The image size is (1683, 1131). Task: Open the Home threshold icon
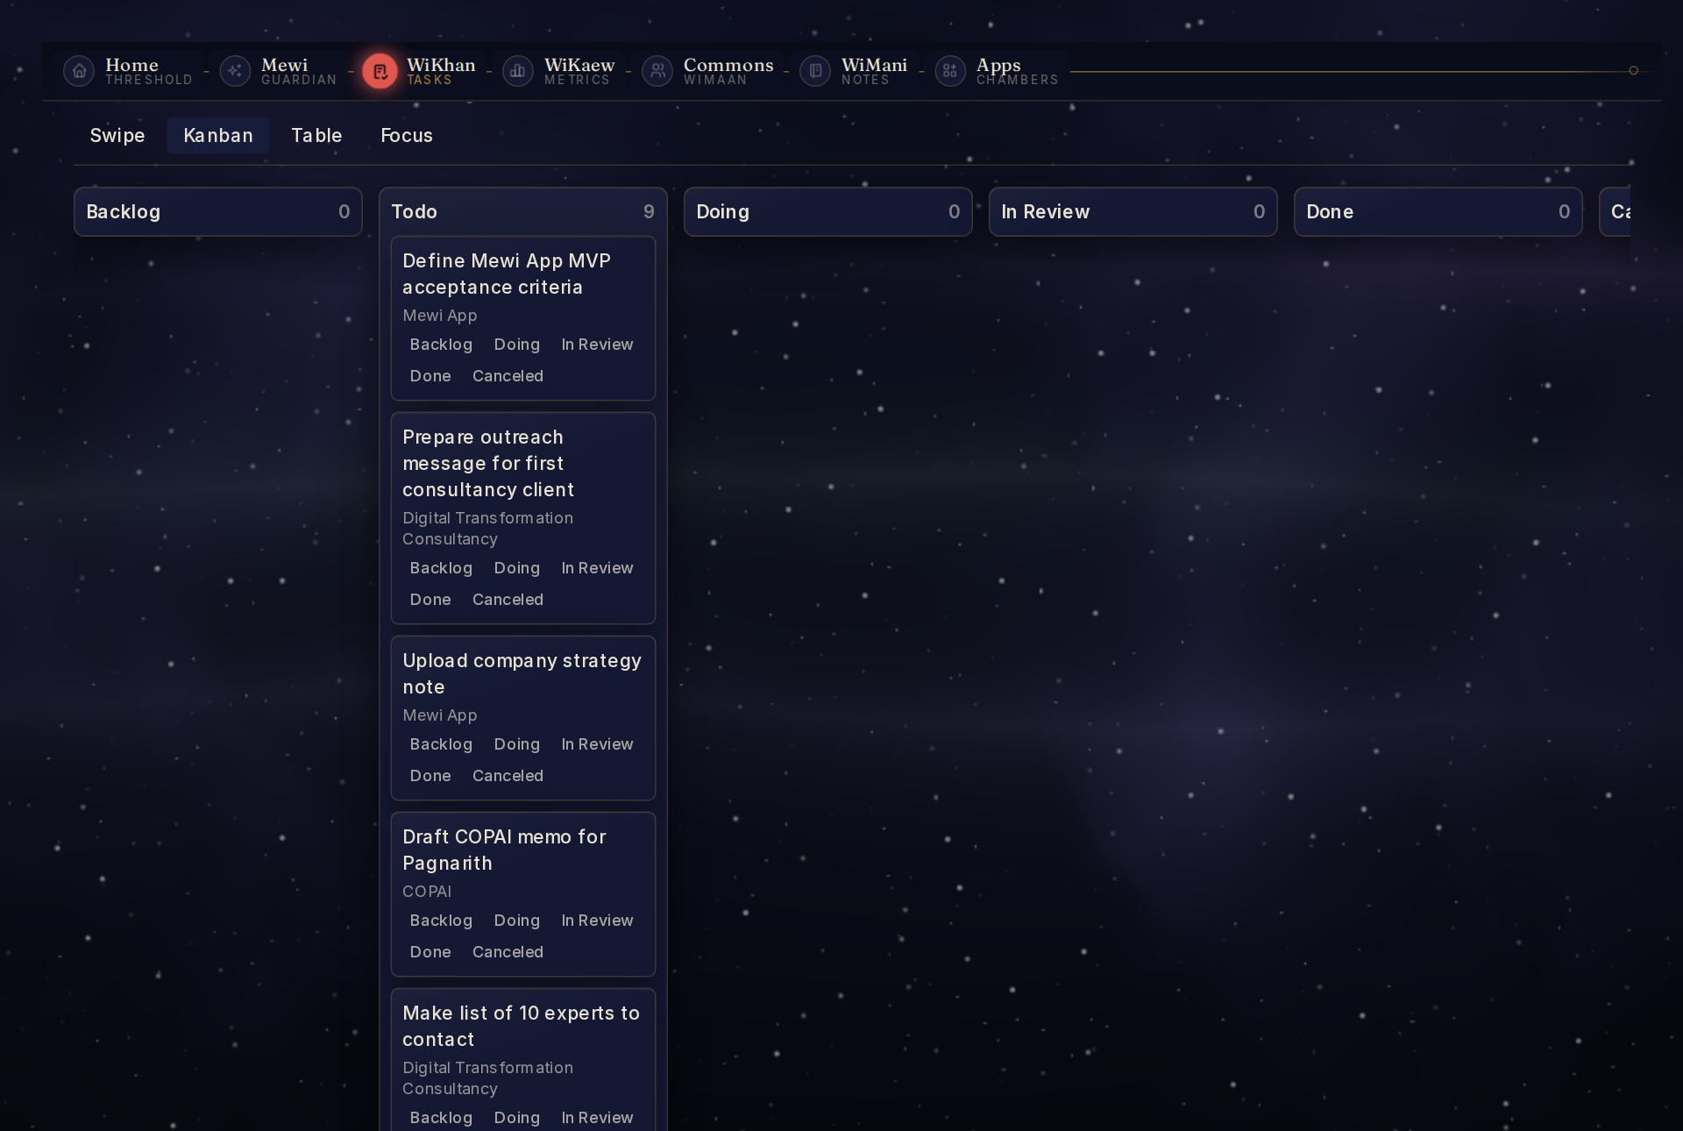tap(79, 71)
